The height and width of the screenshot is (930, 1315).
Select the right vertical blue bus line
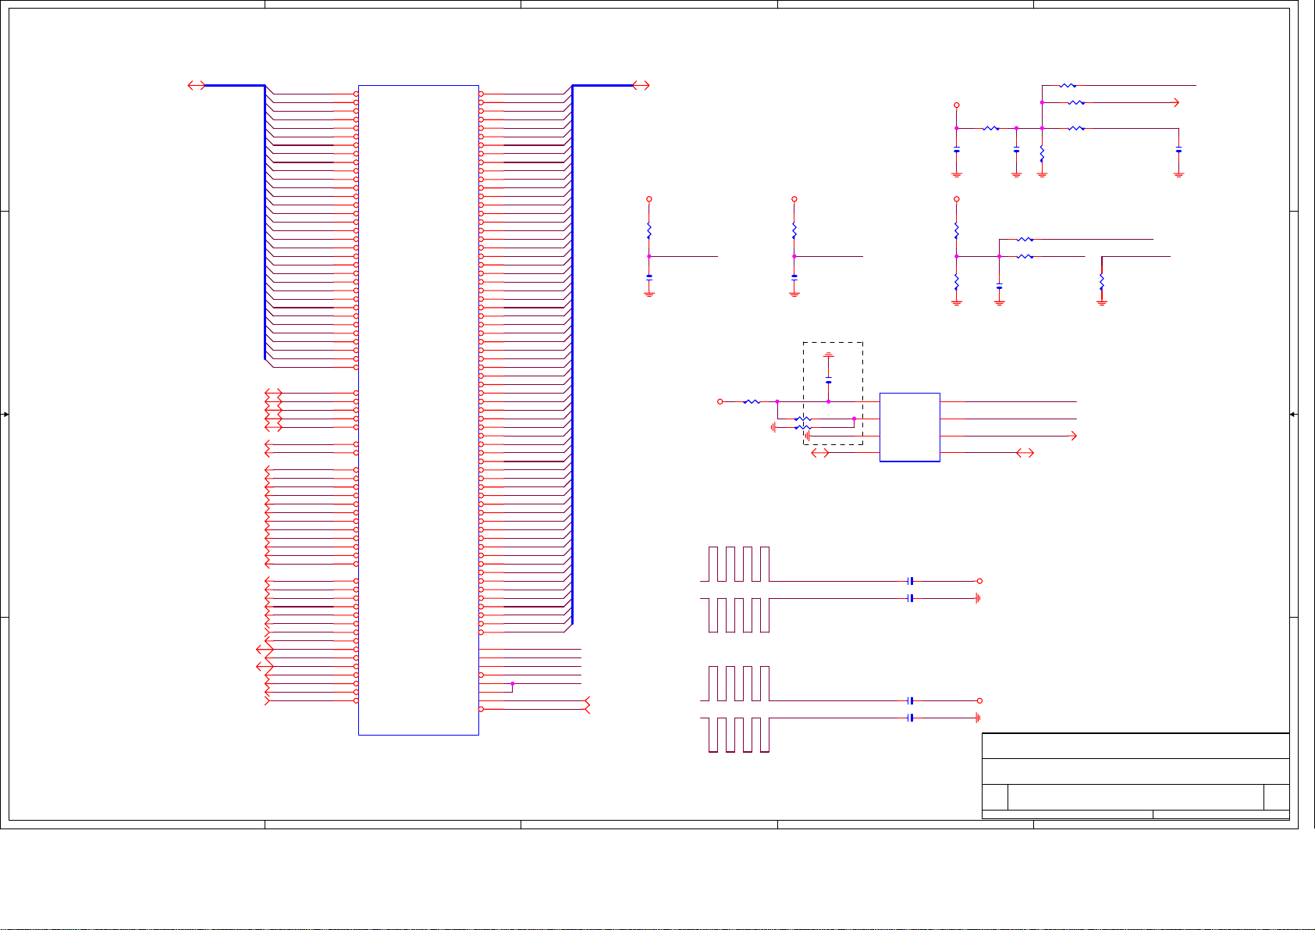pos(573,355)
